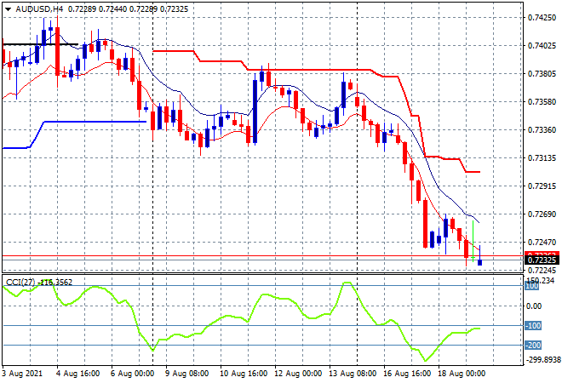The width and height of the screenshot is (562, 383).
Task: Click the 3 Aug 2021 date label
Action: click(23, 373)
